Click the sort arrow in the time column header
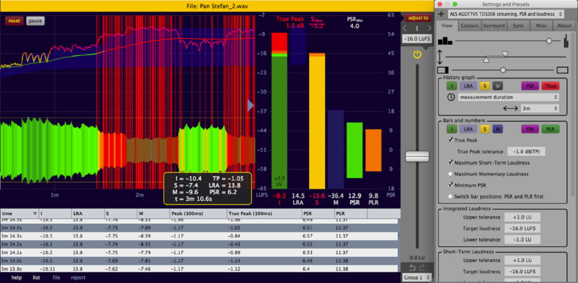The width and height of the screenshot is (578, 283). tap(35, 213)
